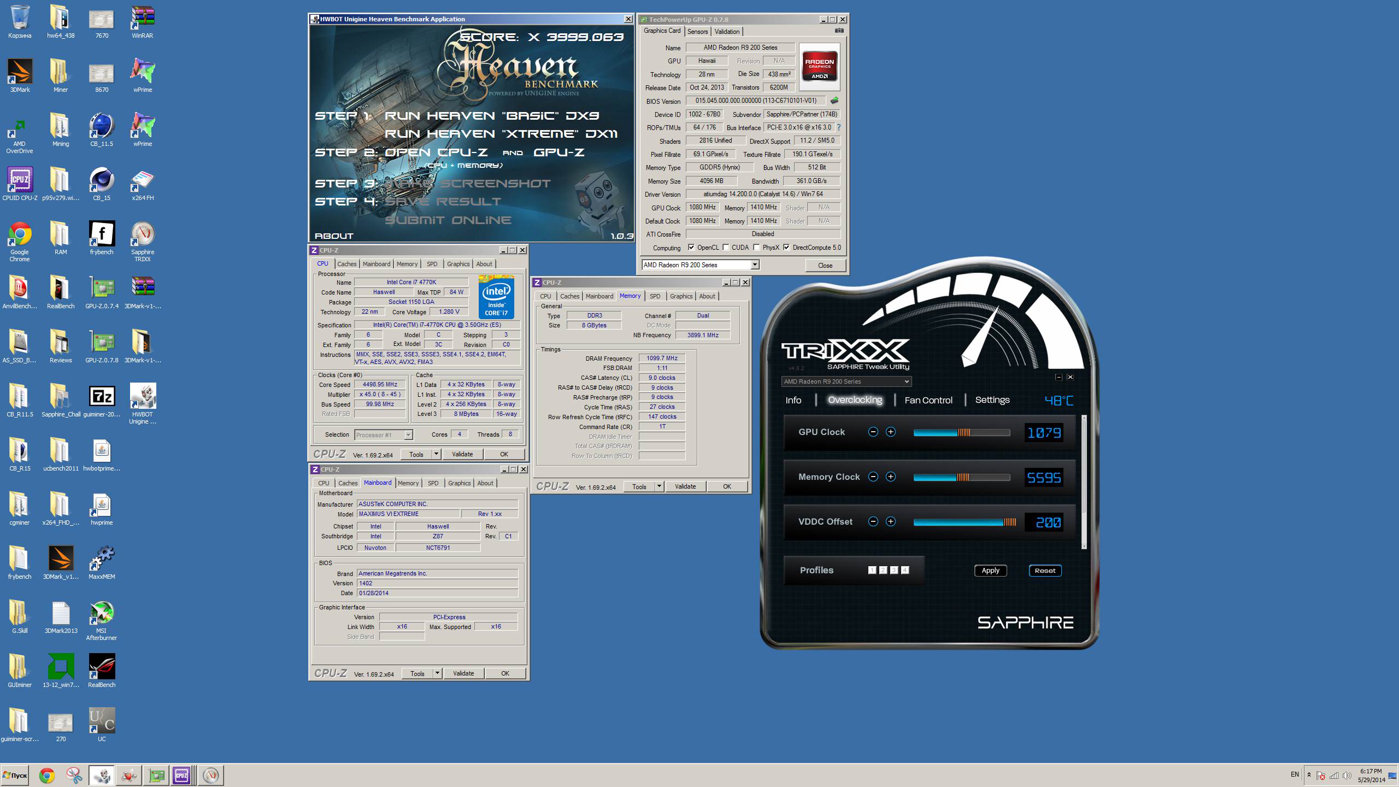Open the GPU-Z graphics card selection dropdown
Screen dimensions: 1399x787
[x=755, y=265]
